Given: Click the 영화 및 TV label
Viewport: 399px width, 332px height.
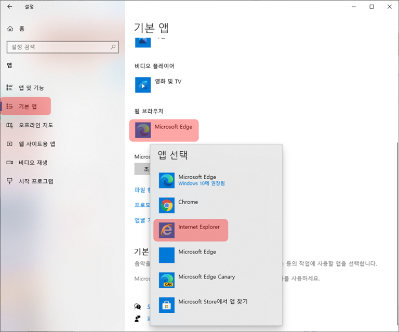Looking at the screenshot, I should (168, 82).
